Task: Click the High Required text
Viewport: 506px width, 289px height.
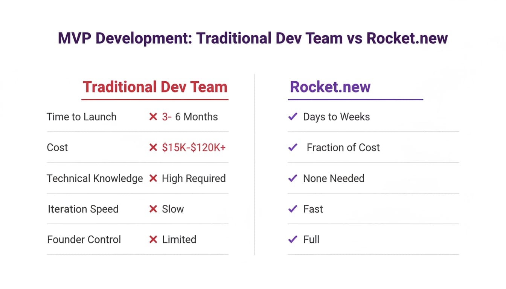Action: click(194, 178)
